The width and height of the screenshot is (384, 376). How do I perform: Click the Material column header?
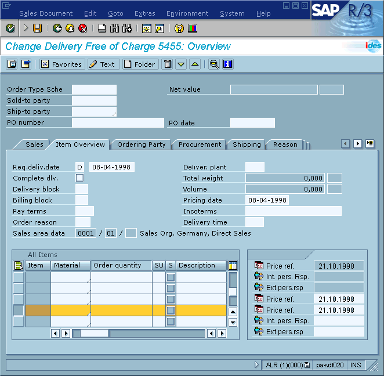point(71,265)
